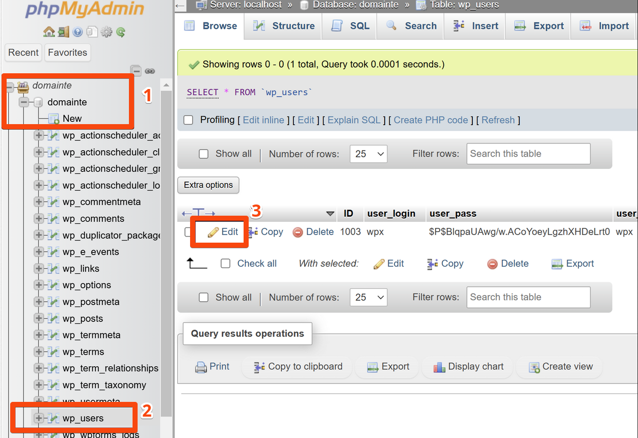Open upper Number of rows dropdown
Image resolution: width=638 pixels, height=438 pixels.
[x=368, y=154]
